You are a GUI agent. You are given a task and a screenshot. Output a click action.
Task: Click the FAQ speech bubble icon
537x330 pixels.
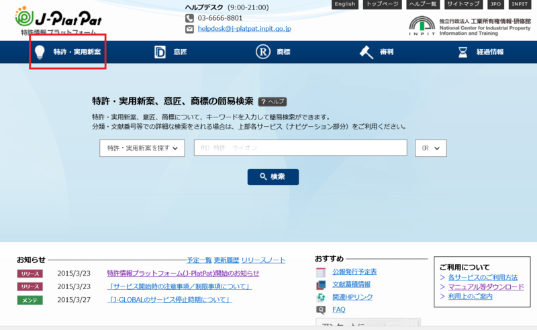coord(321,310)
